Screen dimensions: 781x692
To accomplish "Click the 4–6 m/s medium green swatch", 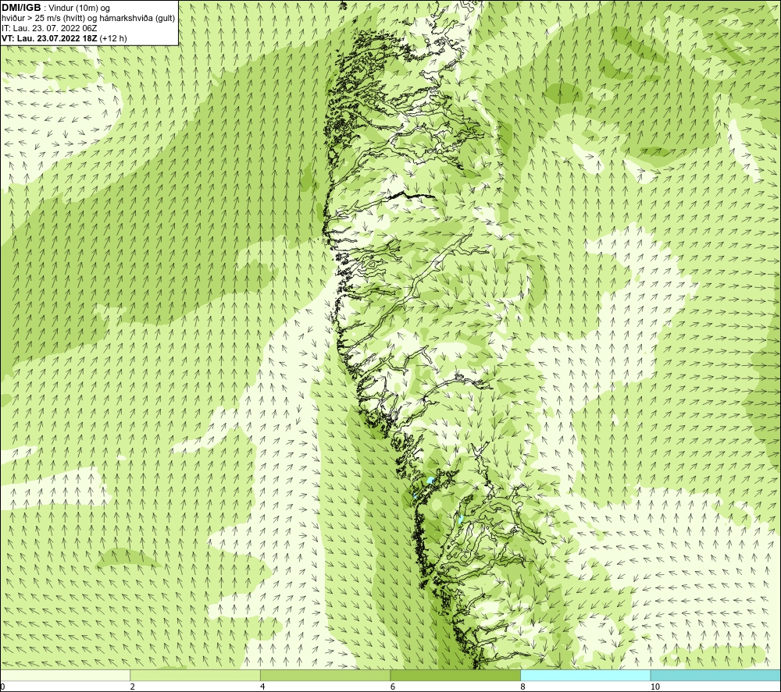I will tap(325, 675).
